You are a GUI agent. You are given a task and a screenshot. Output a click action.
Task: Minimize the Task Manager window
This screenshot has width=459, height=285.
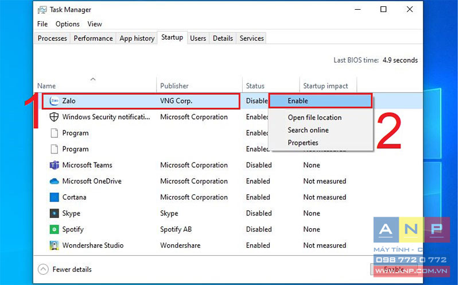point(357,9)
